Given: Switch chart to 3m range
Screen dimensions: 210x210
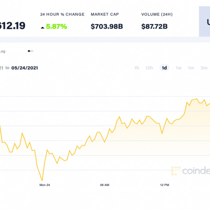Looking at the screenshot, I should (204, 68).
